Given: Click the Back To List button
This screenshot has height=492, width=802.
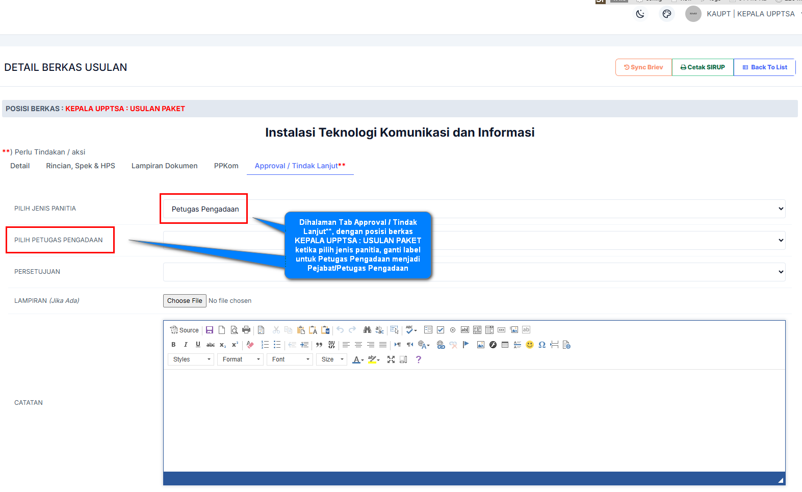Looking at the screenshot, I should pos(764,67).
